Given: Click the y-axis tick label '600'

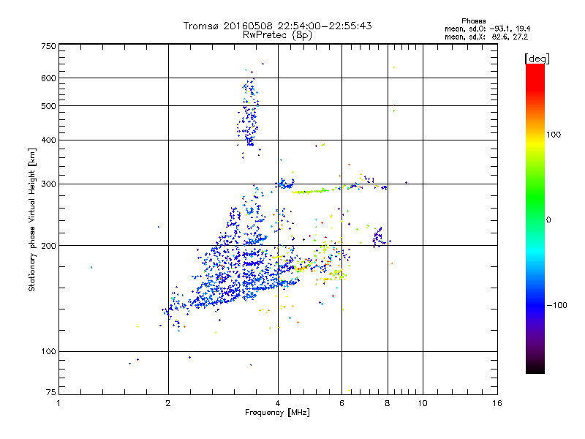Looking at the screenshot, I should click(48, 78).
